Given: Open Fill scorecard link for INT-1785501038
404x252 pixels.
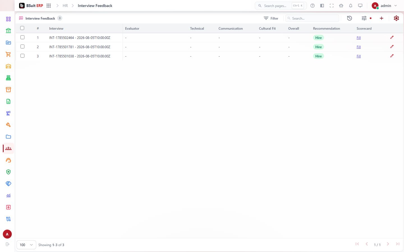Looking at the screenshot, I should [359, 56].
